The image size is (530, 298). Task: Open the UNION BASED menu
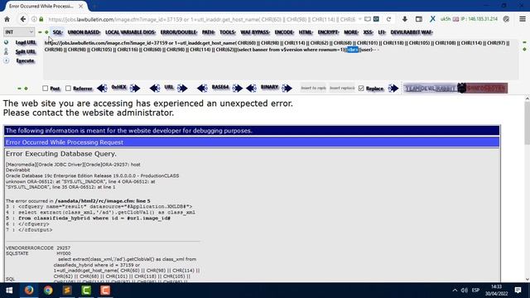pyautogui.click(x=84, y=32)
